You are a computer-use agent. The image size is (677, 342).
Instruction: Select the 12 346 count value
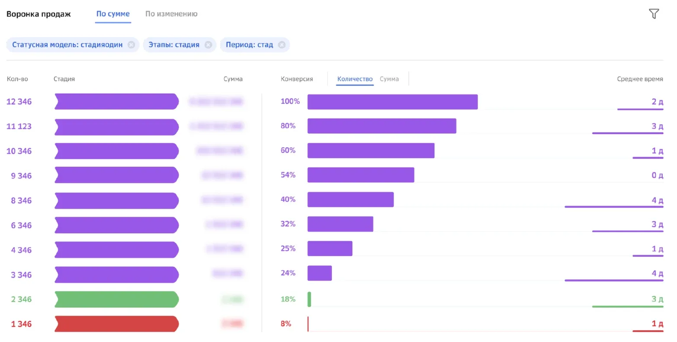19,102
